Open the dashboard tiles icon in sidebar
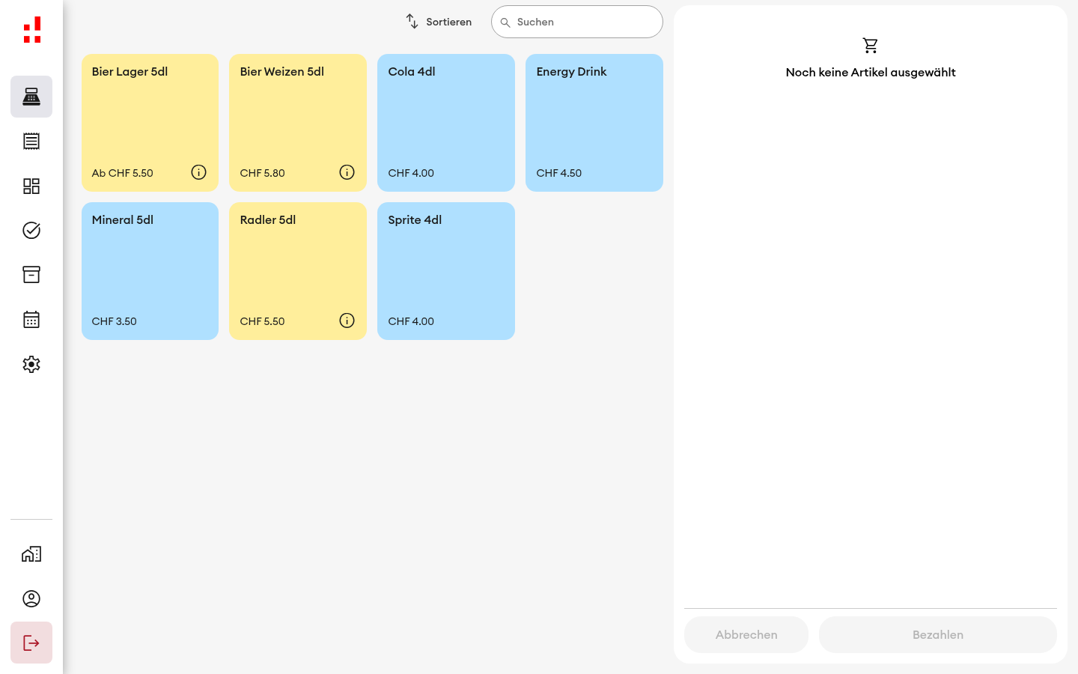 (x=31, y=186)
